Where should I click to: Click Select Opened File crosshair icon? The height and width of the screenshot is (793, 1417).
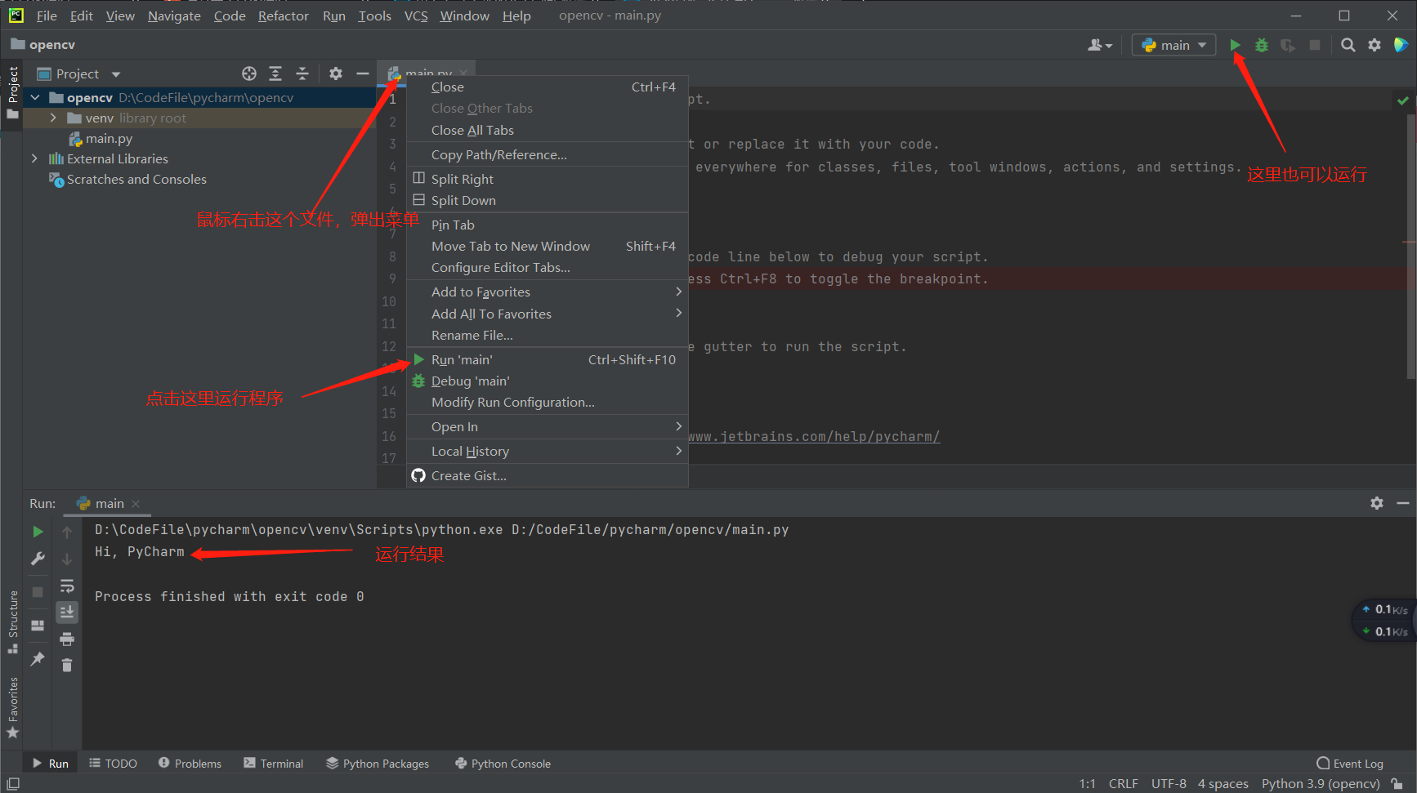(249, 74)
